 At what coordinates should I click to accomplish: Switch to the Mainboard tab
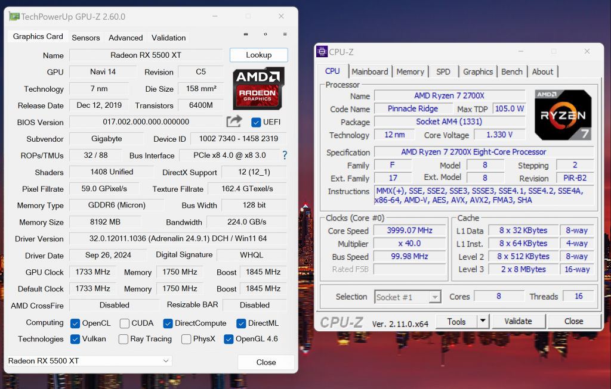(370, 72)
